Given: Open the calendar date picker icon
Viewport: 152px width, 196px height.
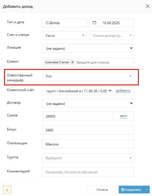Looking at the screenshot, I should [94, 23].
